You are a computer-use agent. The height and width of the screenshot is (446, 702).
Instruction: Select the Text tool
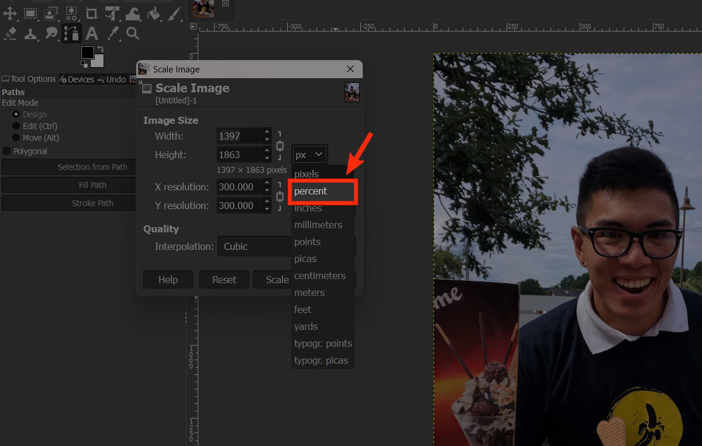[92, 33]
